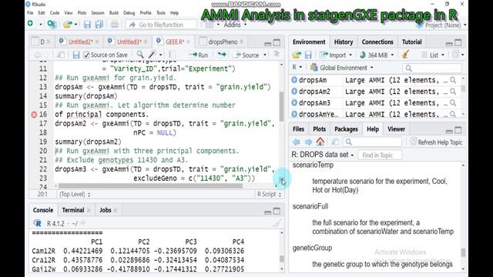
Task: Close the GEEE.R tab
Action: tap(188, 42)
